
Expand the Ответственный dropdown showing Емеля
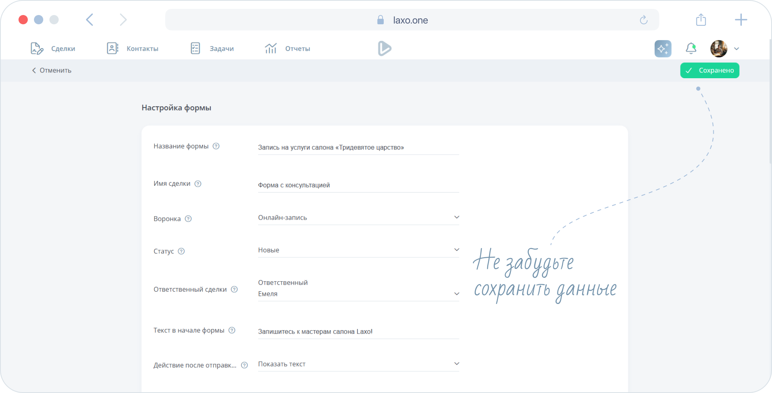tap(456, 294)
